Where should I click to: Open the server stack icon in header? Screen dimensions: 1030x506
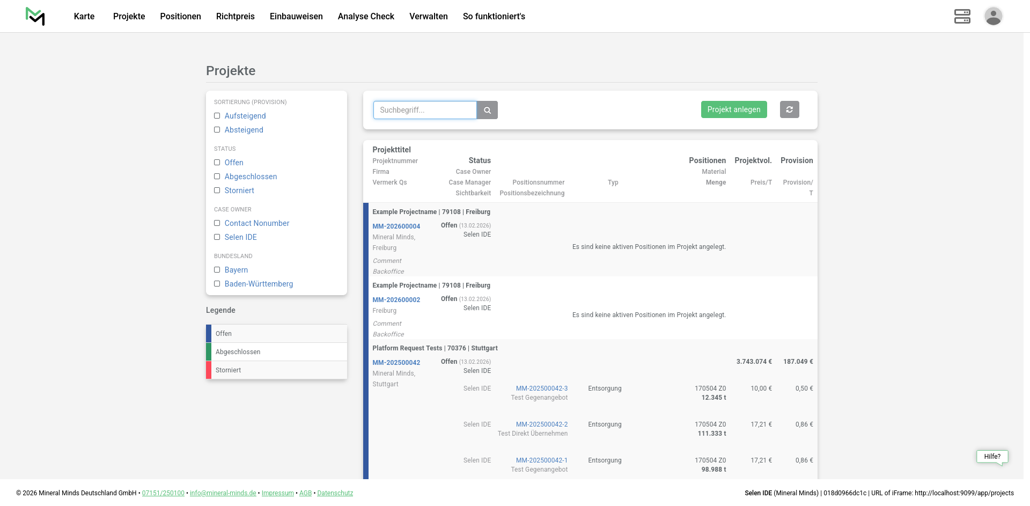coord(962,16)
